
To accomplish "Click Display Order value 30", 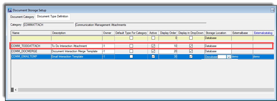I will (168, 57).
